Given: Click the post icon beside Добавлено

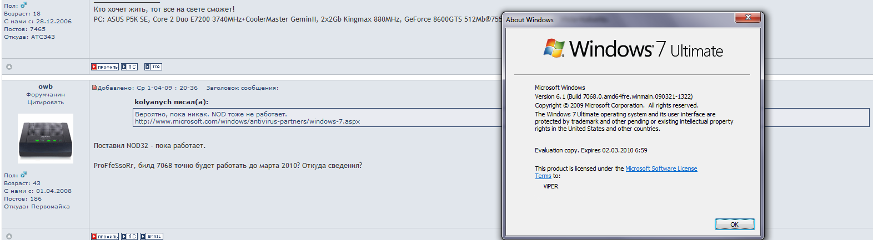Looking at the screenshot, I should point(94,88).
